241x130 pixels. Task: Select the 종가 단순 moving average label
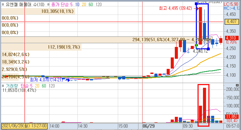tap(60, 4)
